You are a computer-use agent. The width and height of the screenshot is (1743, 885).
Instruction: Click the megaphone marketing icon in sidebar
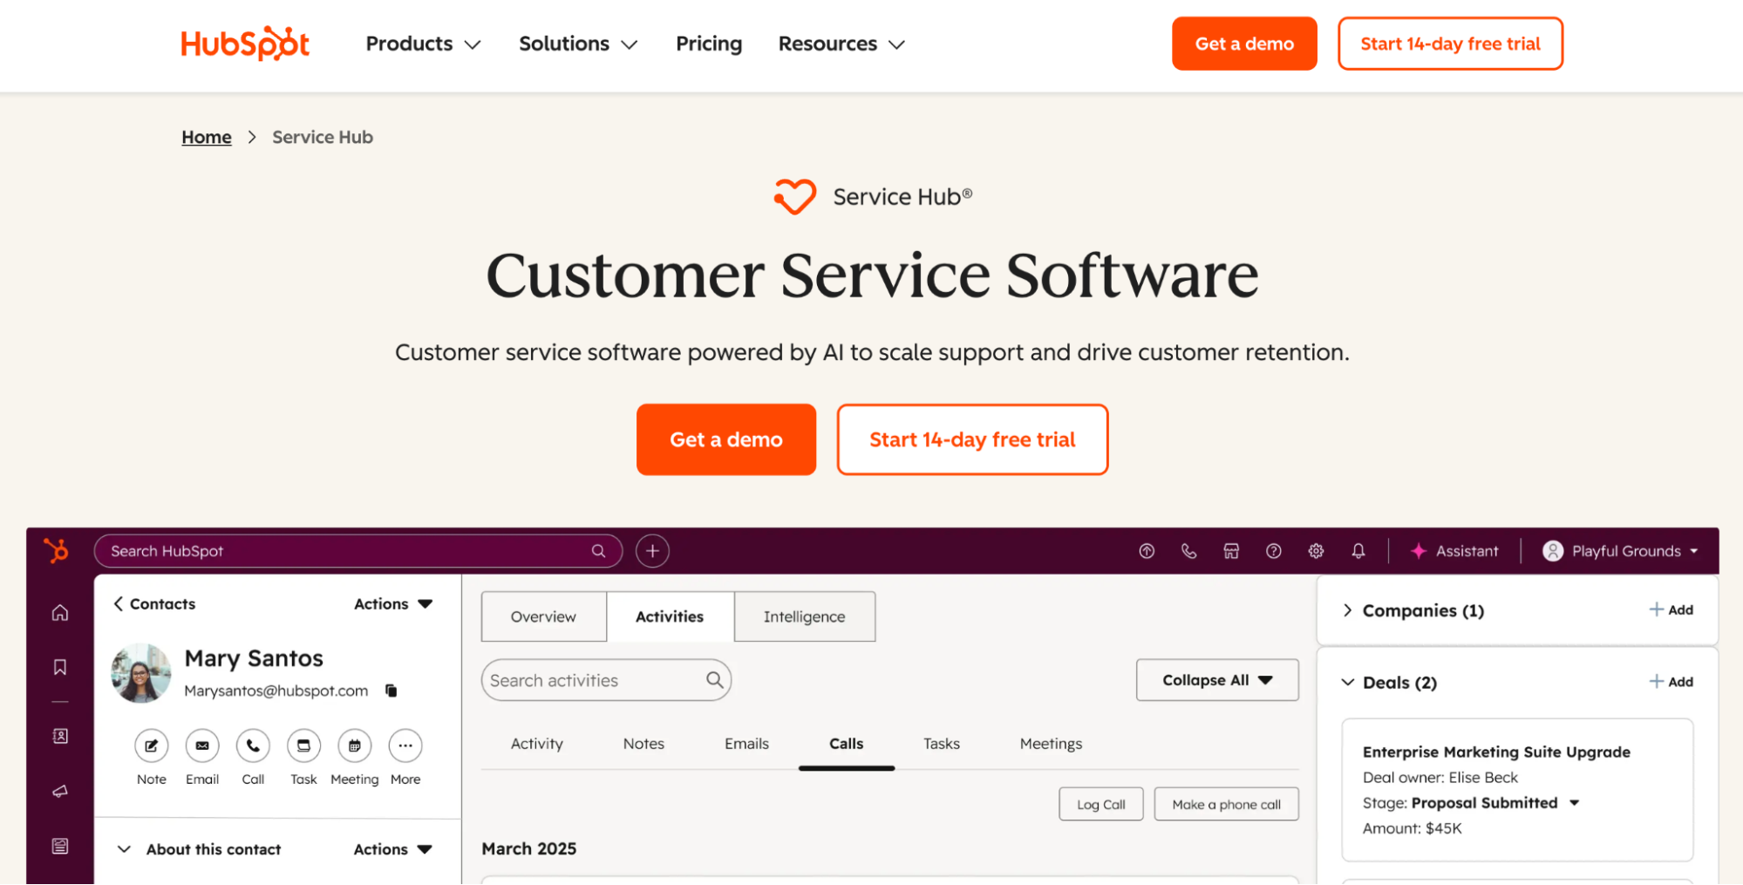pyautogui.click(x=60, y=791)
